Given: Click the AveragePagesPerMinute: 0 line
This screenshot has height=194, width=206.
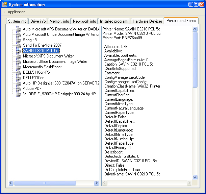Looking at the screenshot, I should coord(126,60).
